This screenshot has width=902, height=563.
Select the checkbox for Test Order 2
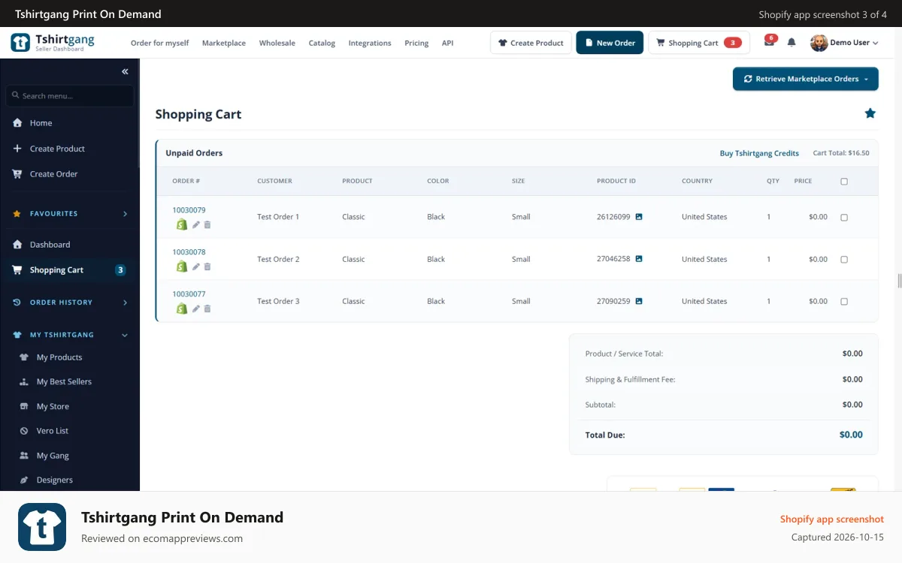tap(844, 260)
